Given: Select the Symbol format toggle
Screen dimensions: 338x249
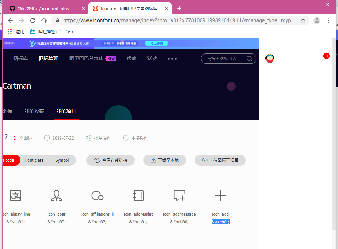Looking at the screenshot, I should 62,160.
